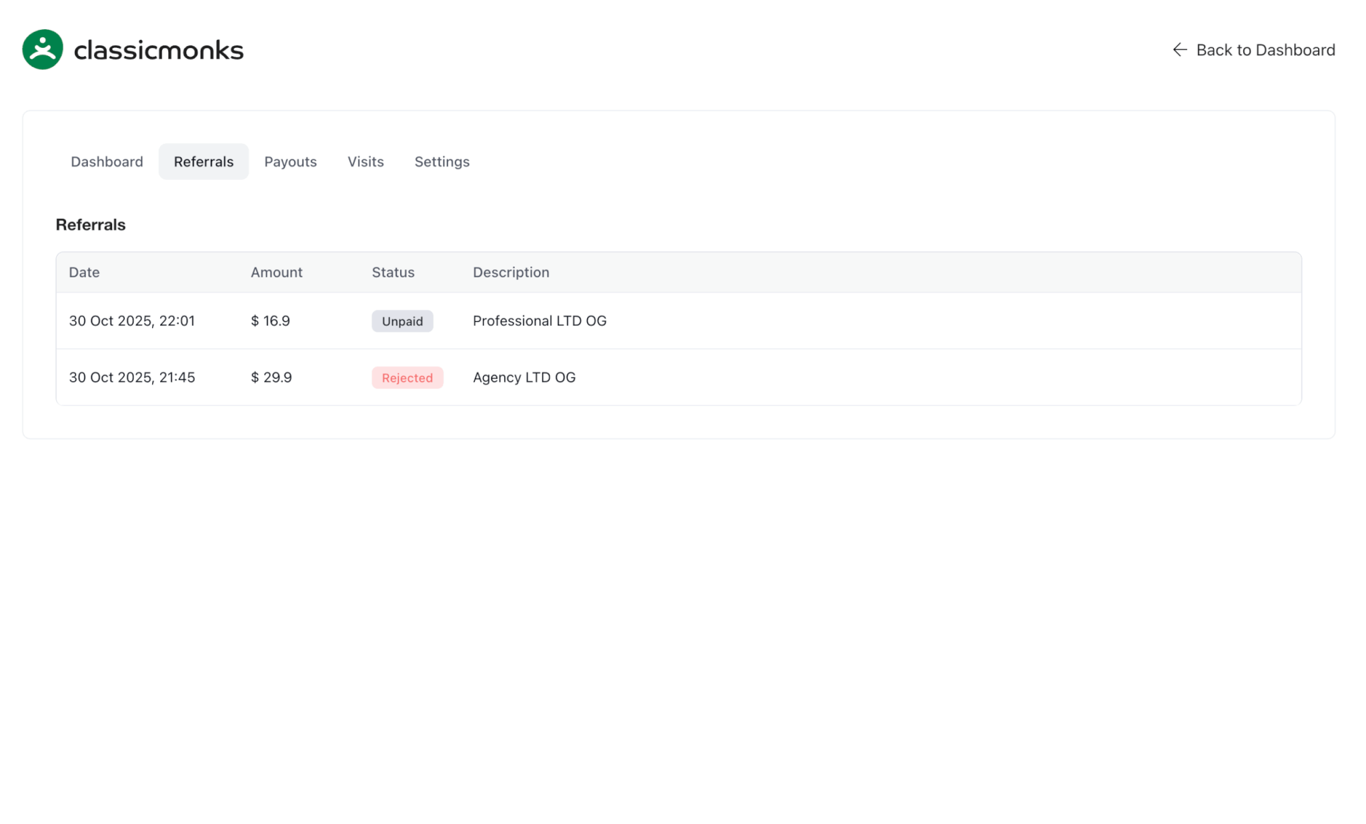Viewport: 1366px width, 824px height.
Task: Click the Amount column header
Action: click(276, 272)
